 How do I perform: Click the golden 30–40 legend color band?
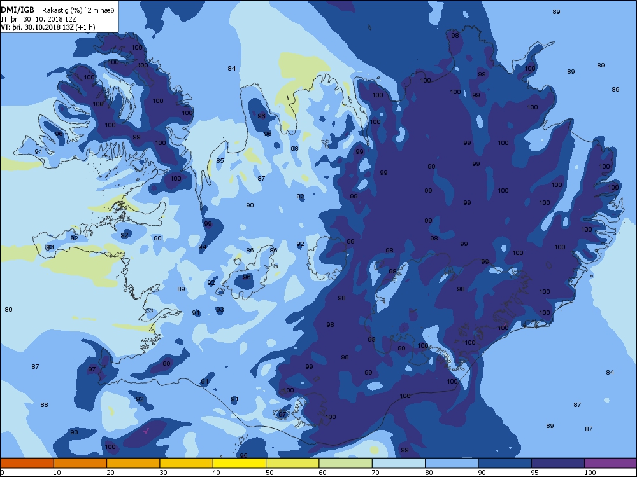coord(187,463)
